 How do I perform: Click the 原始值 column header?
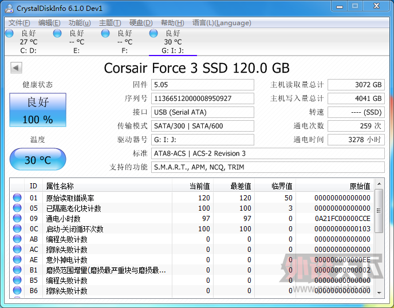pos(335,186)
